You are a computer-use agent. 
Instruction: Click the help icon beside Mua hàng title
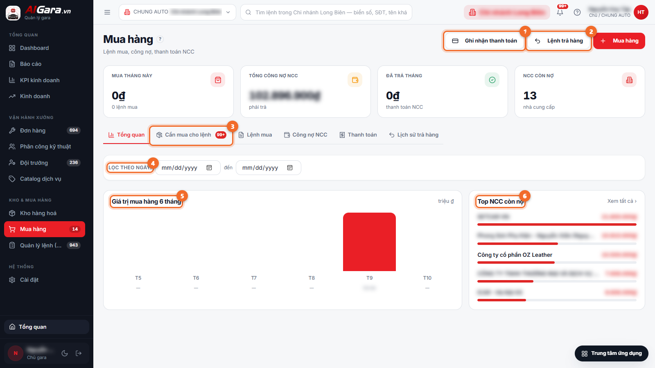coord(160,39)
